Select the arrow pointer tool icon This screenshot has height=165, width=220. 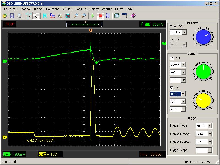pos(36,16)
